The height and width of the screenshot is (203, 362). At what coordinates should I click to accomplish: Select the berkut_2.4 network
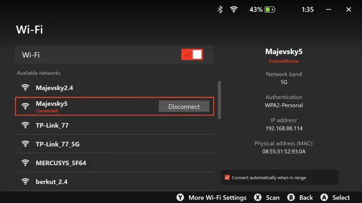[x=114, y=182]
